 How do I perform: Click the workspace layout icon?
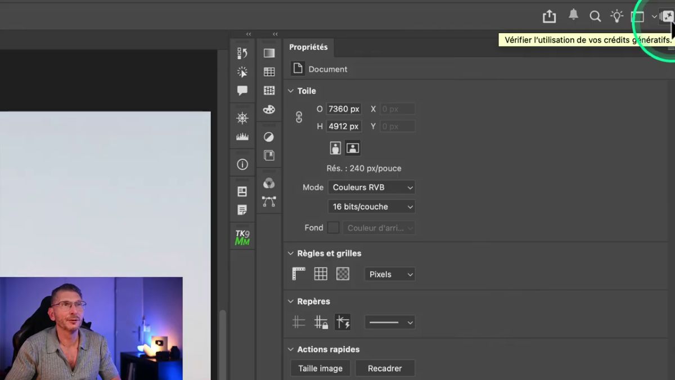pyautogui.click(x=637, y=16)
